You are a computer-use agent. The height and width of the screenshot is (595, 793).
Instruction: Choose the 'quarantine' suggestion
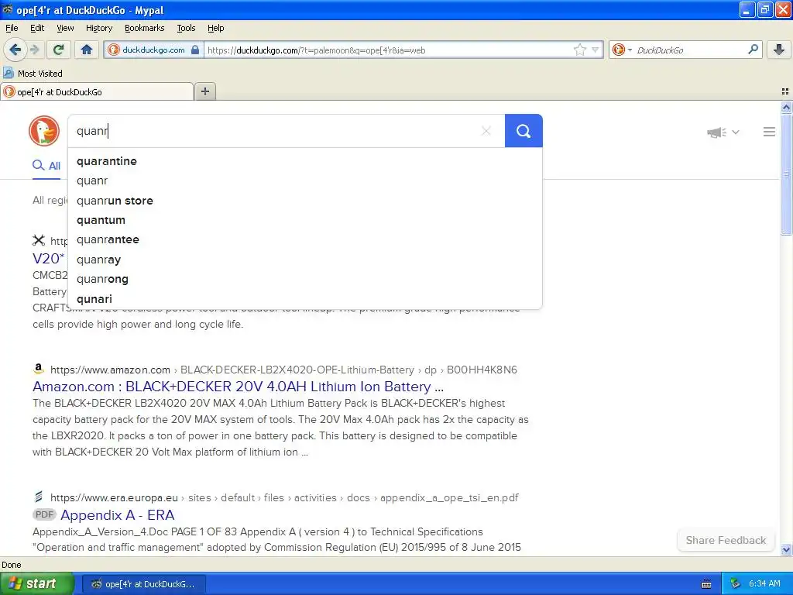[x=305, y=161]
